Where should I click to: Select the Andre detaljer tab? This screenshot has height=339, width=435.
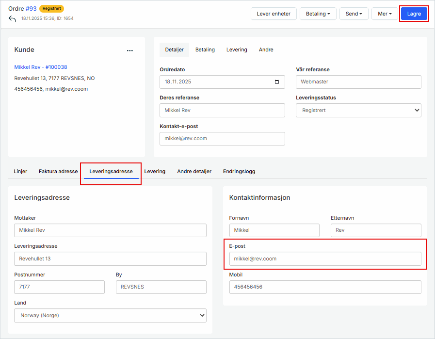(x=194, y=171)
